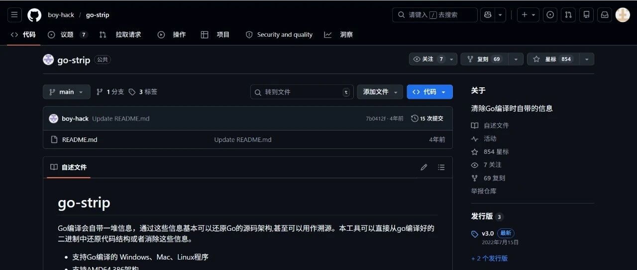Click the go-strip repository title

(74, 60)
